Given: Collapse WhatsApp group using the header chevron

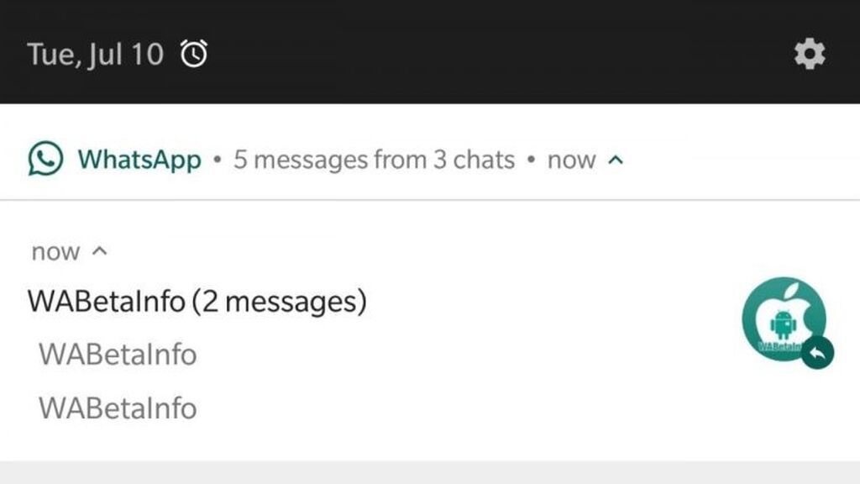Looking at the screenshot, I should [616, 160].
